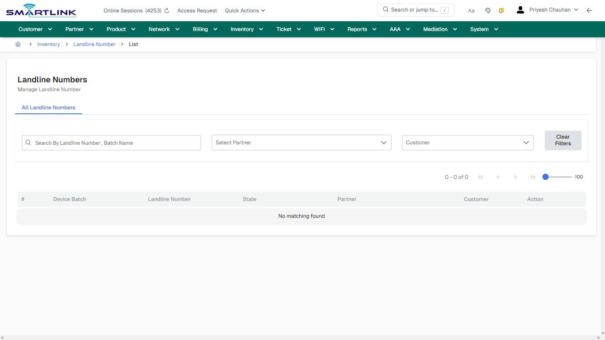Refresh the Online Sessions count

(x=167, y=10)
